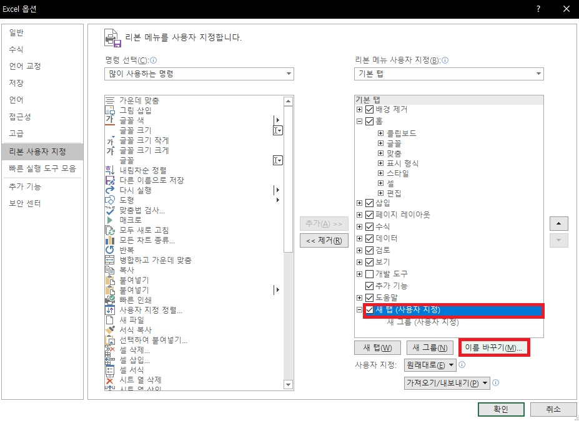Viewport: 579px width, 421px height.
Task: Select the 반복 command icon
Action: pyautogui.click(x=110, y=250)
